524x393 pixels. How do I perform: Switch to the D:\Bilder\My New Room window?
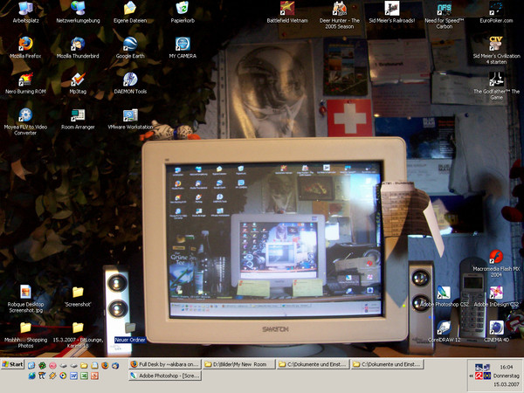point(239,364)
